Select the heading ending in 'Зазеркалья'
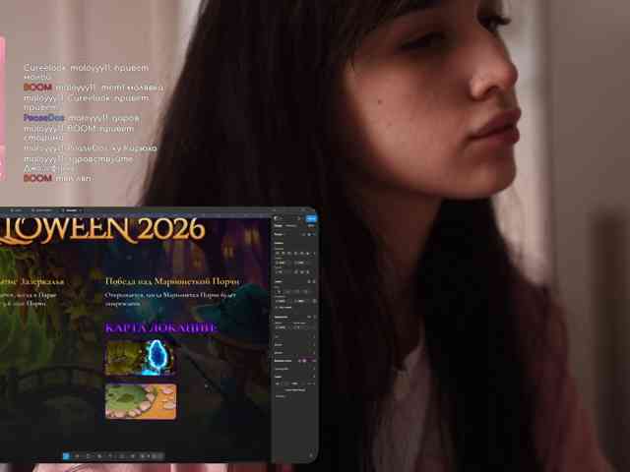The height and width of the screenshot is (472, 630). click(32, 282)
